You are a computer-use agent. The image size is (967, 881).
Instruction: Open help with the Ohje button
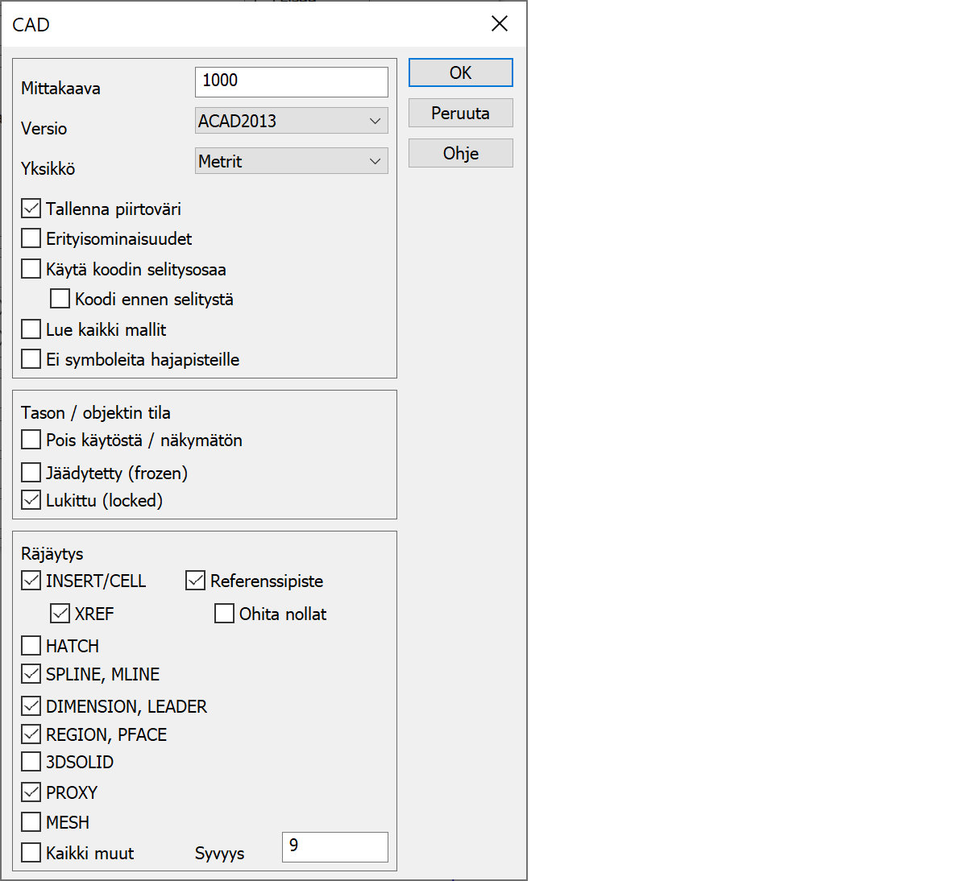click(x=460, y=153)
